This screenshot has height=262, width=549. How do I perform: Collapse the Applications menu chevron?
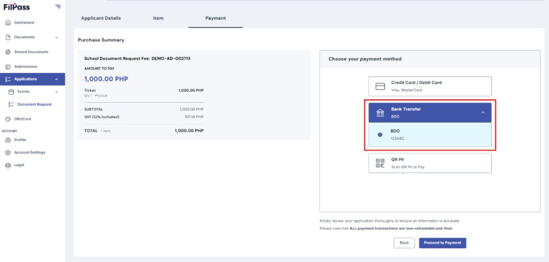pyautogui.click(x=57, y=79)
